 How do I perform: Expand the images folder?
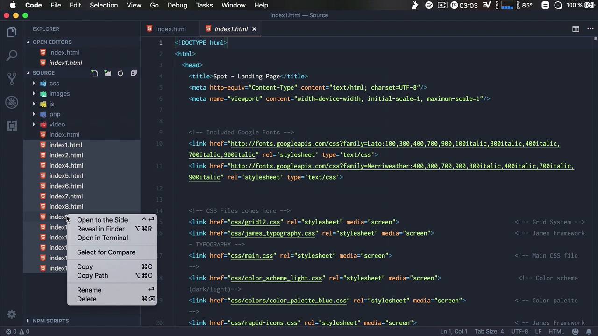pos(59,94)
